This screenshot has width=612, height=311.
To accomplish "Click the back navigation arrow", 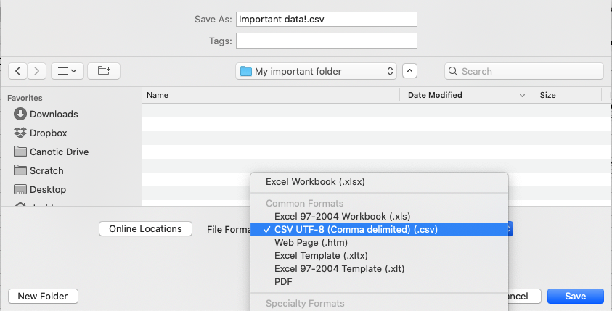I will click(17, 71).
